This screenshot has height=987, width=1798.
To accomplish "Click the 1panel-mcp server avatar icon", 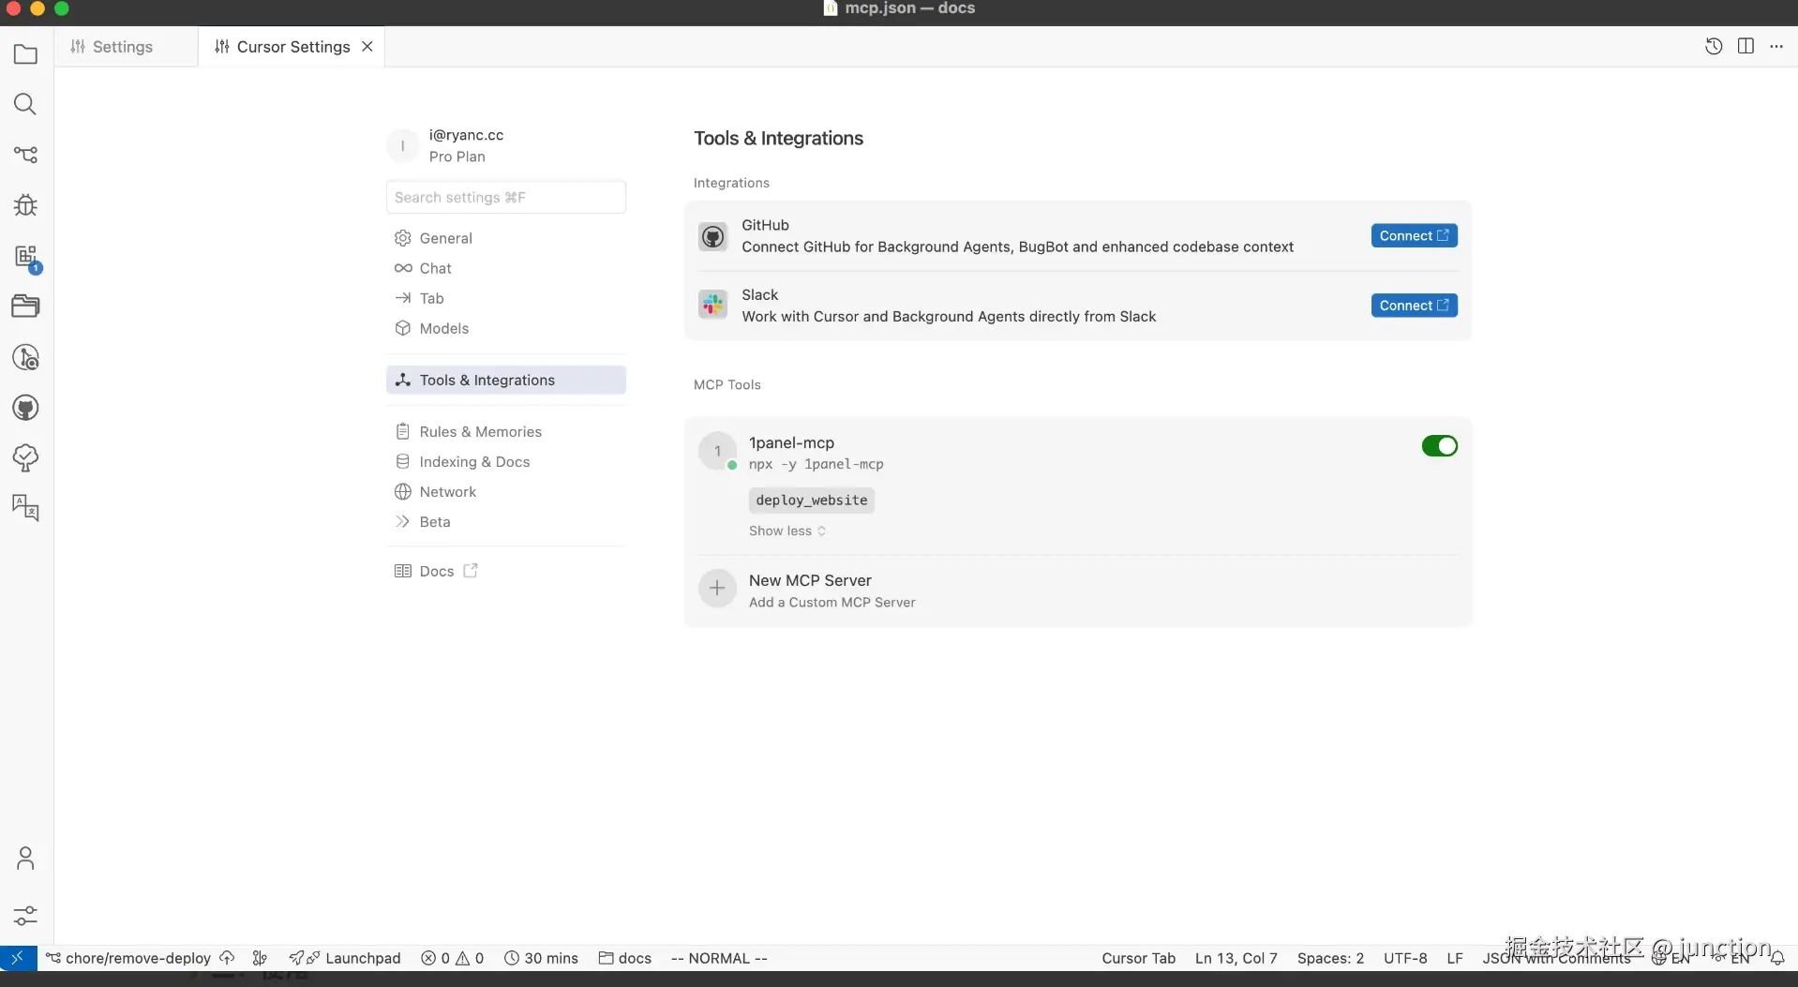I will 717,451.
